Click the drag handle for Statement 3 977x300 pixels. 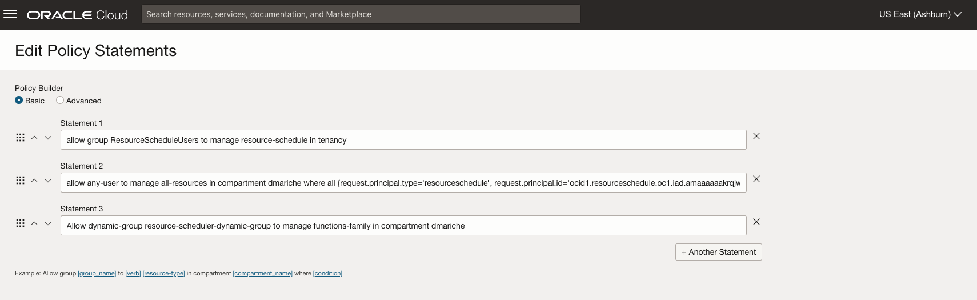coord(20,223)
